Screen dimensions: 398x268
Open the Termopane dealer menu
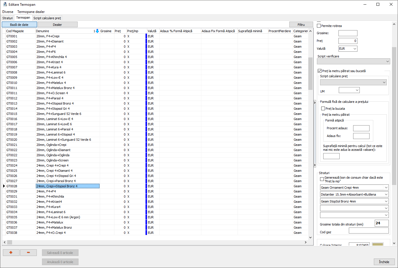[x=31, y=12]
